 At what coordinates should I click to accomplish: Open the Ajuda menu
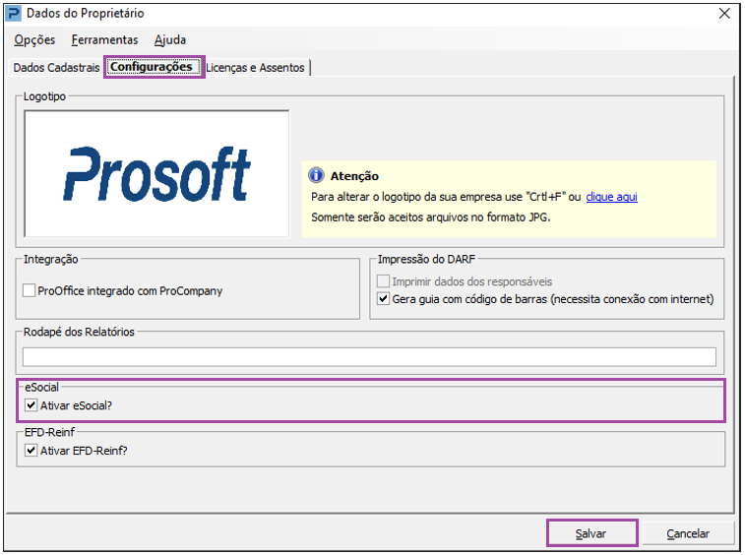[170, 40]
